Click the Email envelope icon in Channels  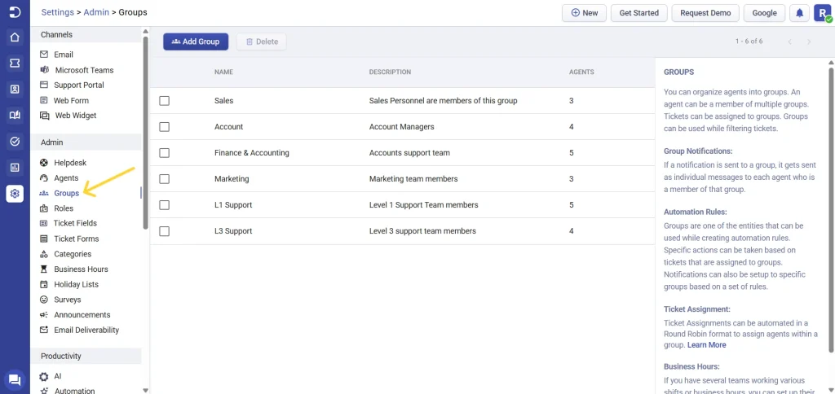pyautogui.click(x=44, y=55)
